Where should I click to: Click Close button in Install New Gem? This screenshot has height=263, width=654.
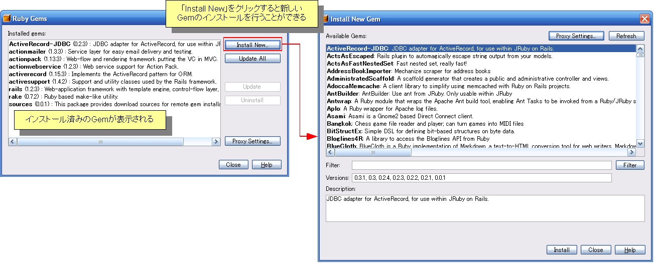[x=596, y=250]
